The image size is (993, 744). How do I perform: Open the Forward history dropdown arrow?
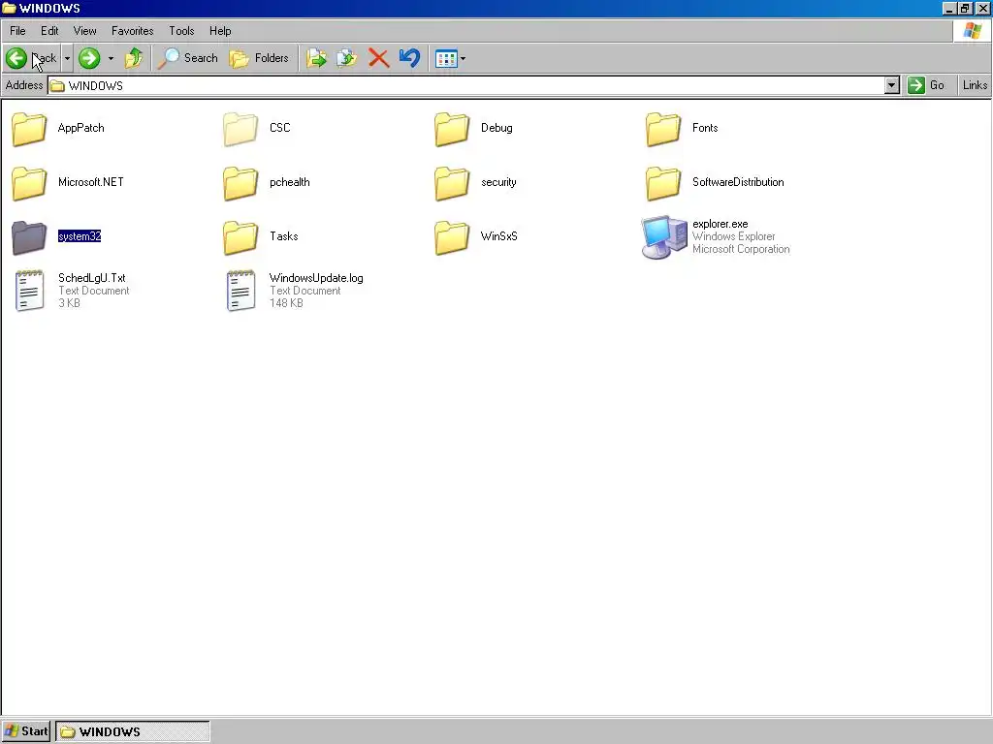(x=111, y=58)
